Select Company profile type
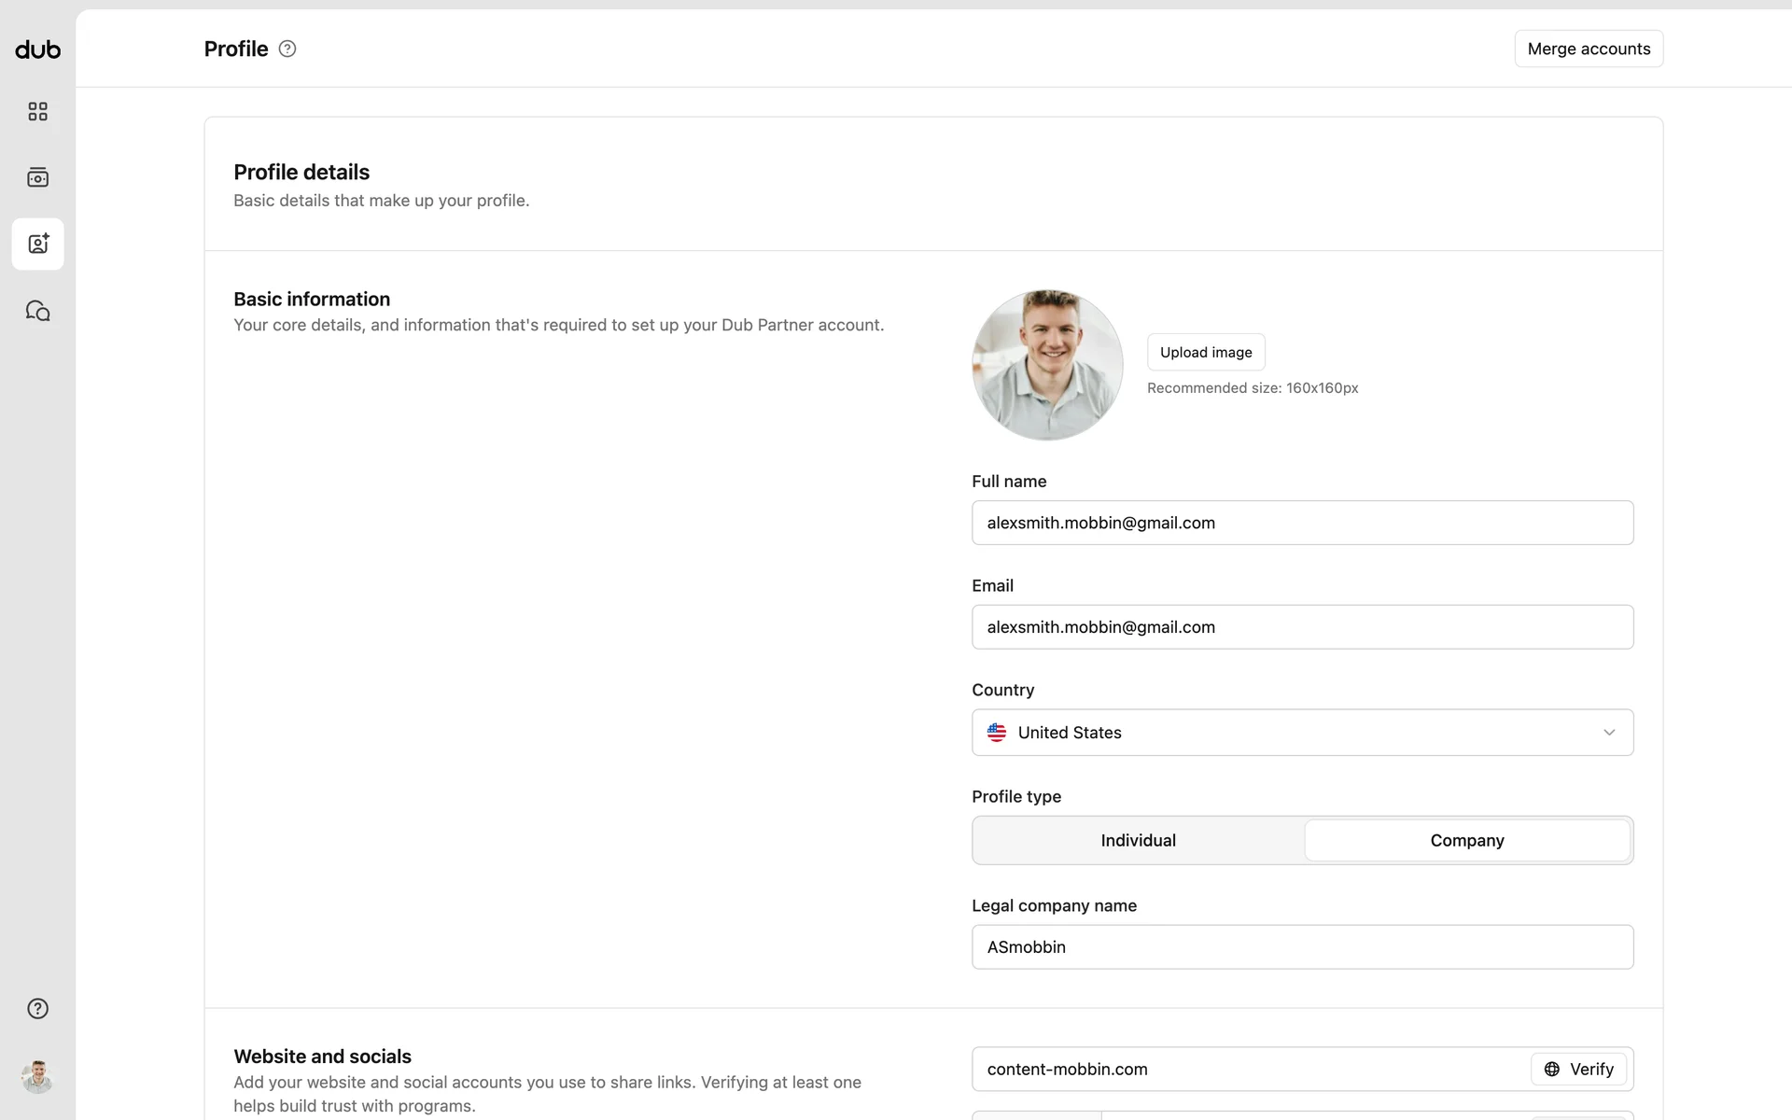Image resolution: width=1792 pixels, height=1120 pixels. coord(1466,840)
